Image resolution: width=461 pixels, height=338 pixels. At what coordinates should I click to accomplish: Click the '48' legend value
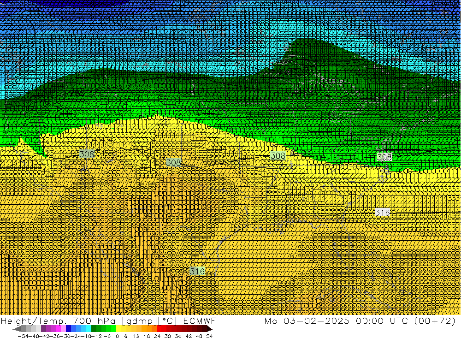coord(199,336)
